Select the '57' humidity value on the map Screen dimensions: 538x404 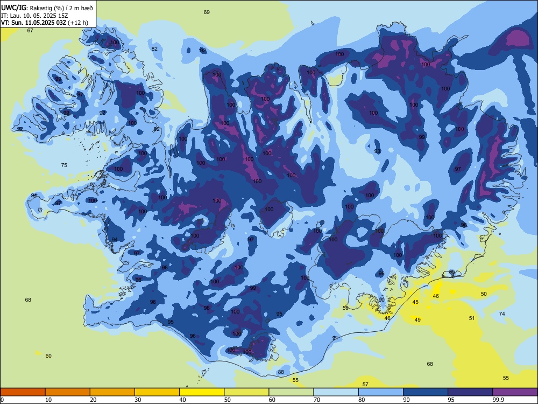click(x=365, y=385)
